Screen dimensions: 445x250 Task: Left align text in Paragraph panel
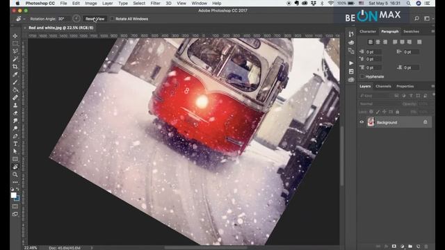tap(371, 42)
